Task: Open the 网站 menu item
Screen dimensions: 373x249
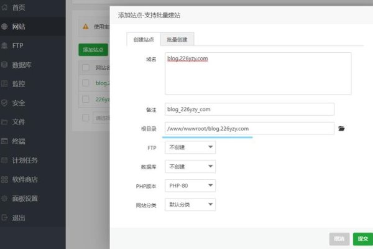Action: 19,26
